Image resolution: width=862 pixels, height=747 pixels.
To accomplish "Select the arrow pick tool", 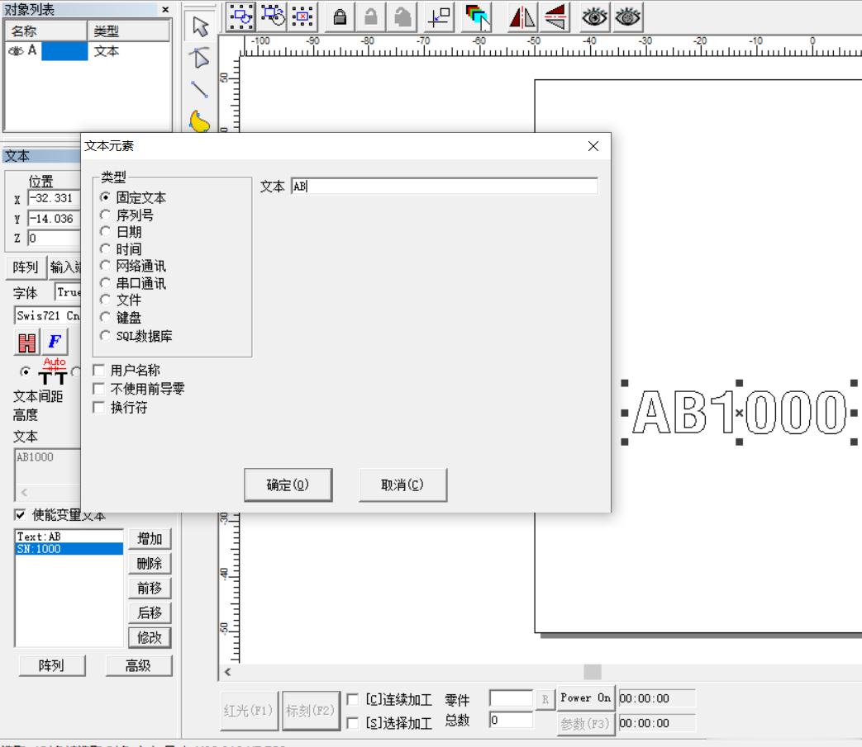I will 200,26.
